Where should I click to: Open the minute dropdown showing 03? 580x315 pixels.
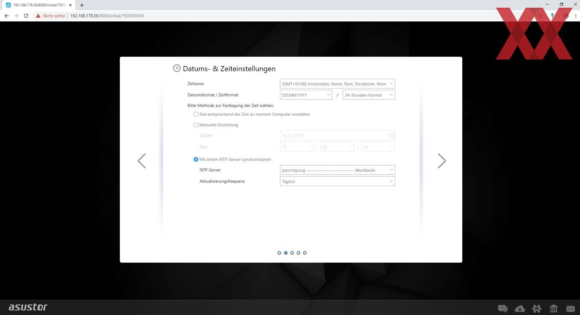coord(337,146)
